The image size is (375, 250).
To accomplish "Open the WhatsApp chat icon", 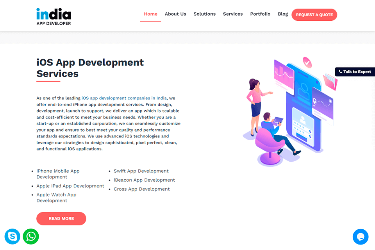I will click(x=31, y=236).
